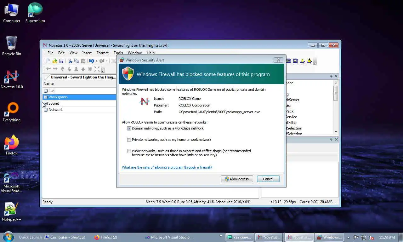Image resolution: width=403 pixels, height=242 pixels.
Task: Open the Format menu
Action: click(x=103, y=53)
